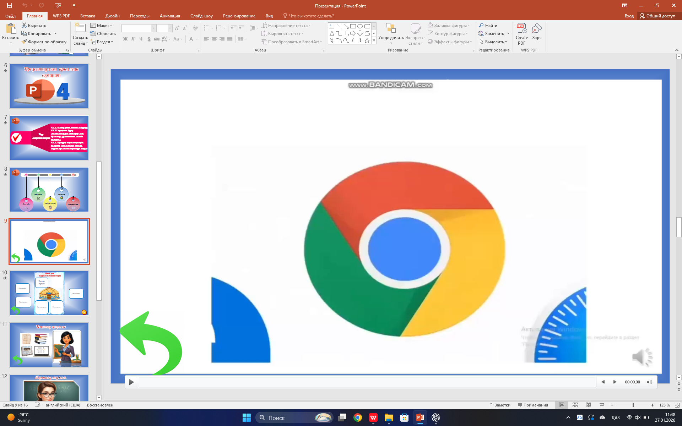Viewport: 682px width, 426px height.
Task: Open WPS Office from the taskbar
Action: (x=373, y=418)
